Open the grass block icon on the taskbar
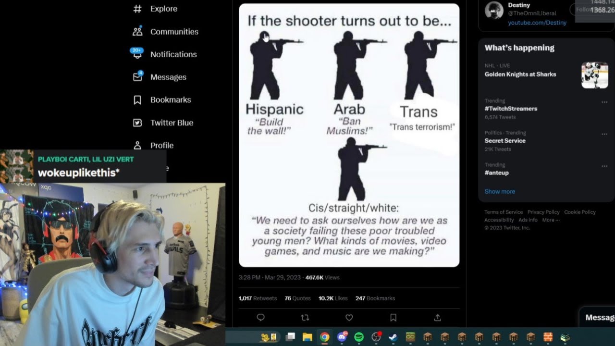Viewport: 615px width, 346px height. (x=410, y=337)
